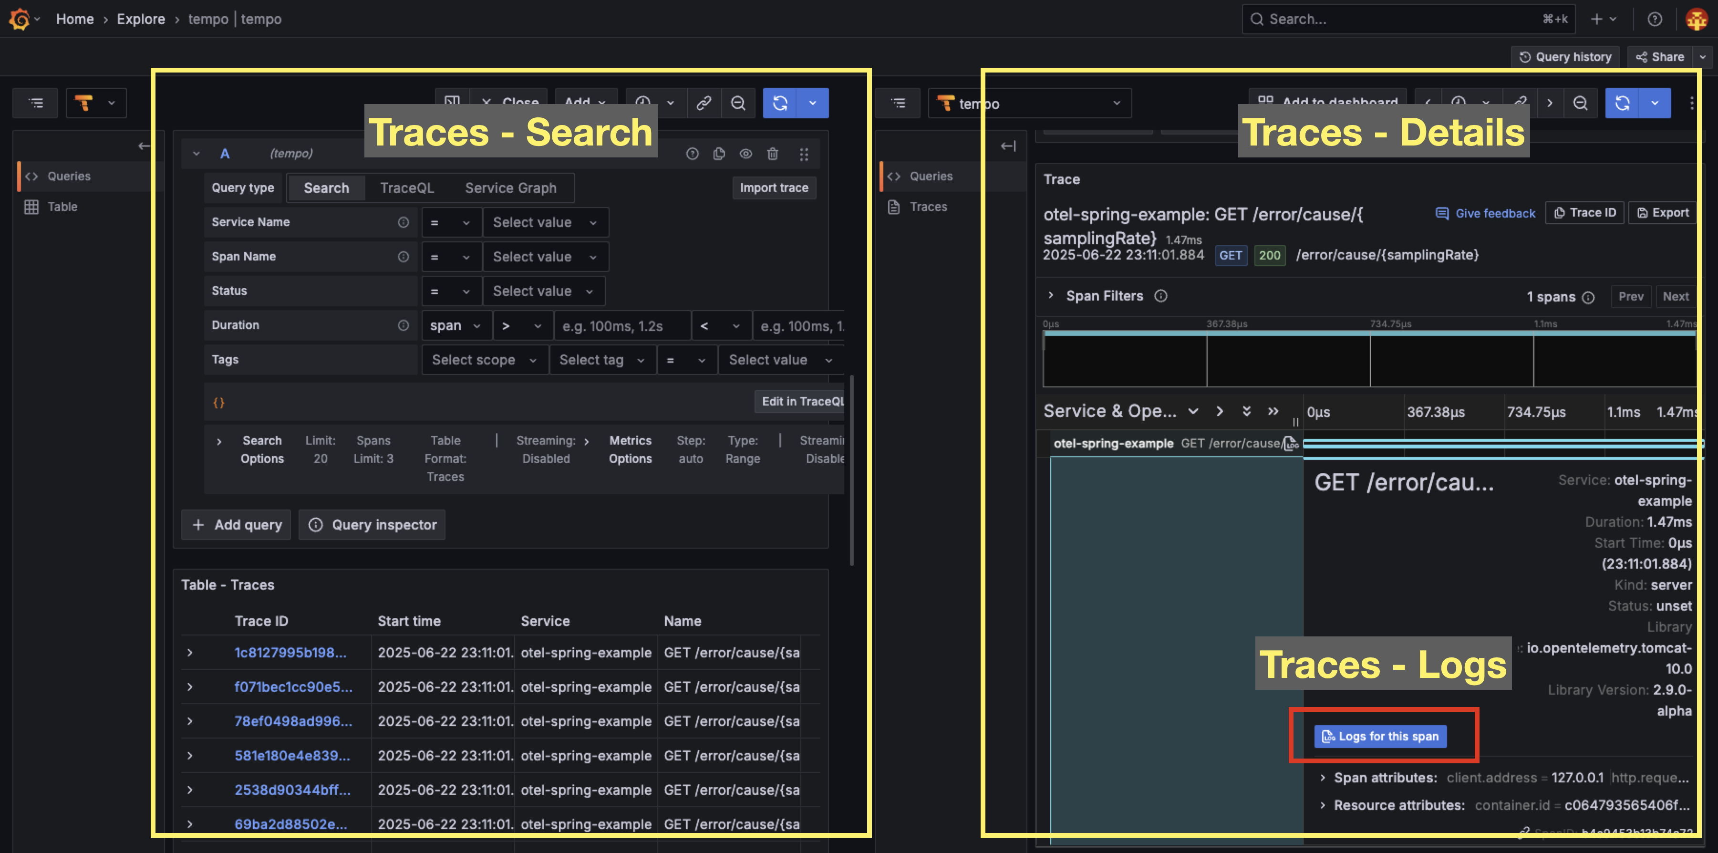Screen dimensions: 1718x853
Task: Expand one level with right chevron icon
Action: click(1220, 411)
